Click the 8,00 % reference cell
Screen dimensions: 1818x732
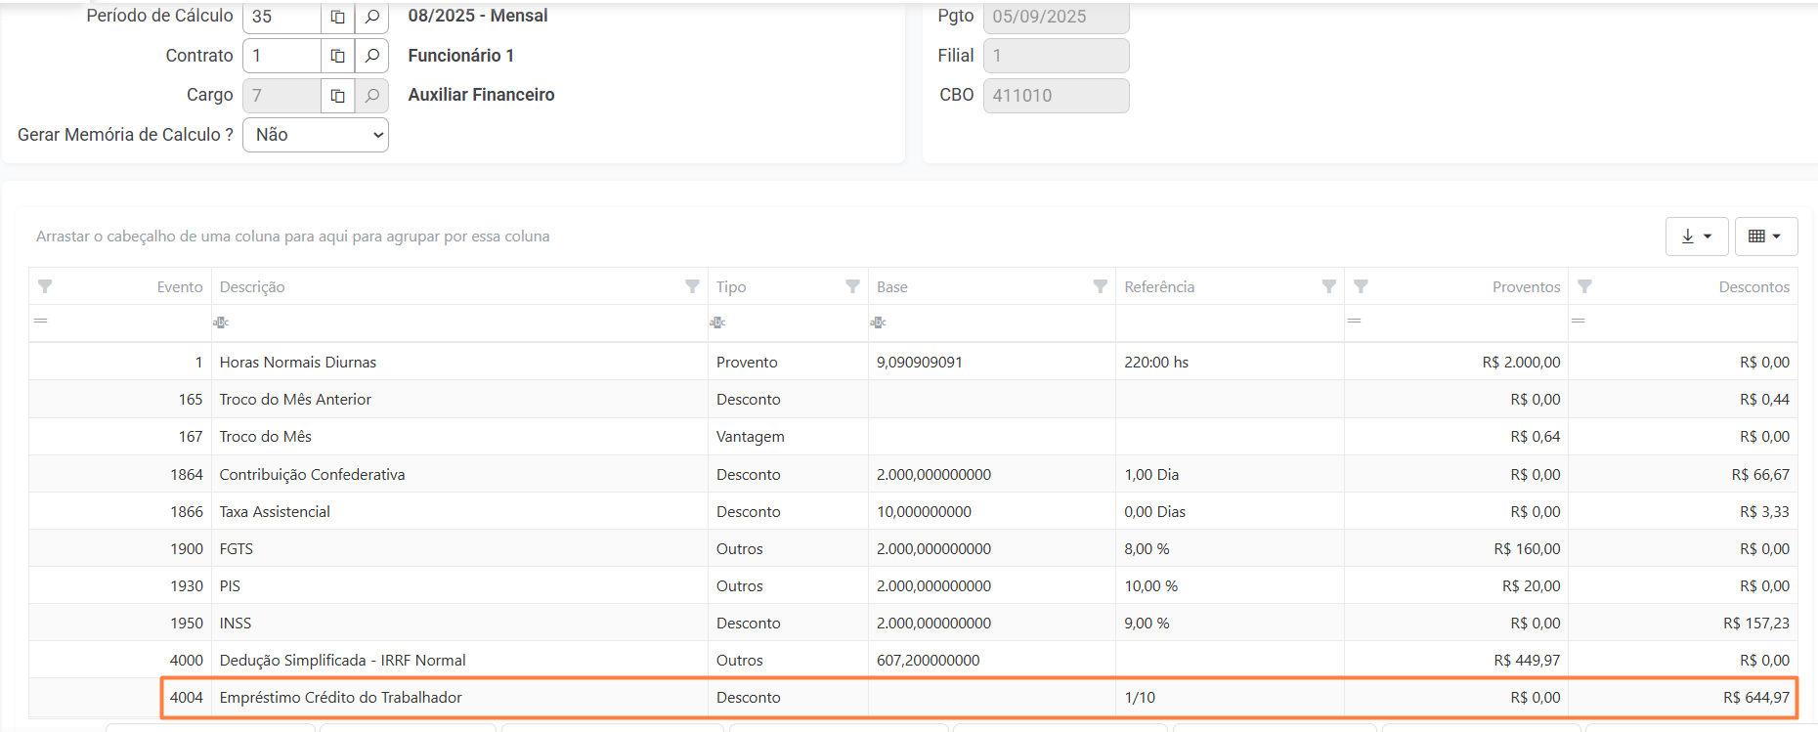click(x=1230, y=548)
